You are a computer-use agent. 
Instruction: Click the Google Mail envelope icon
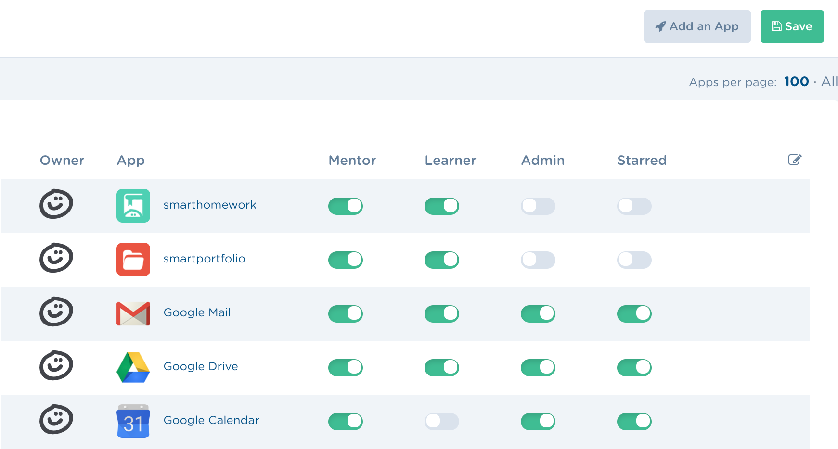coord(133,313)
